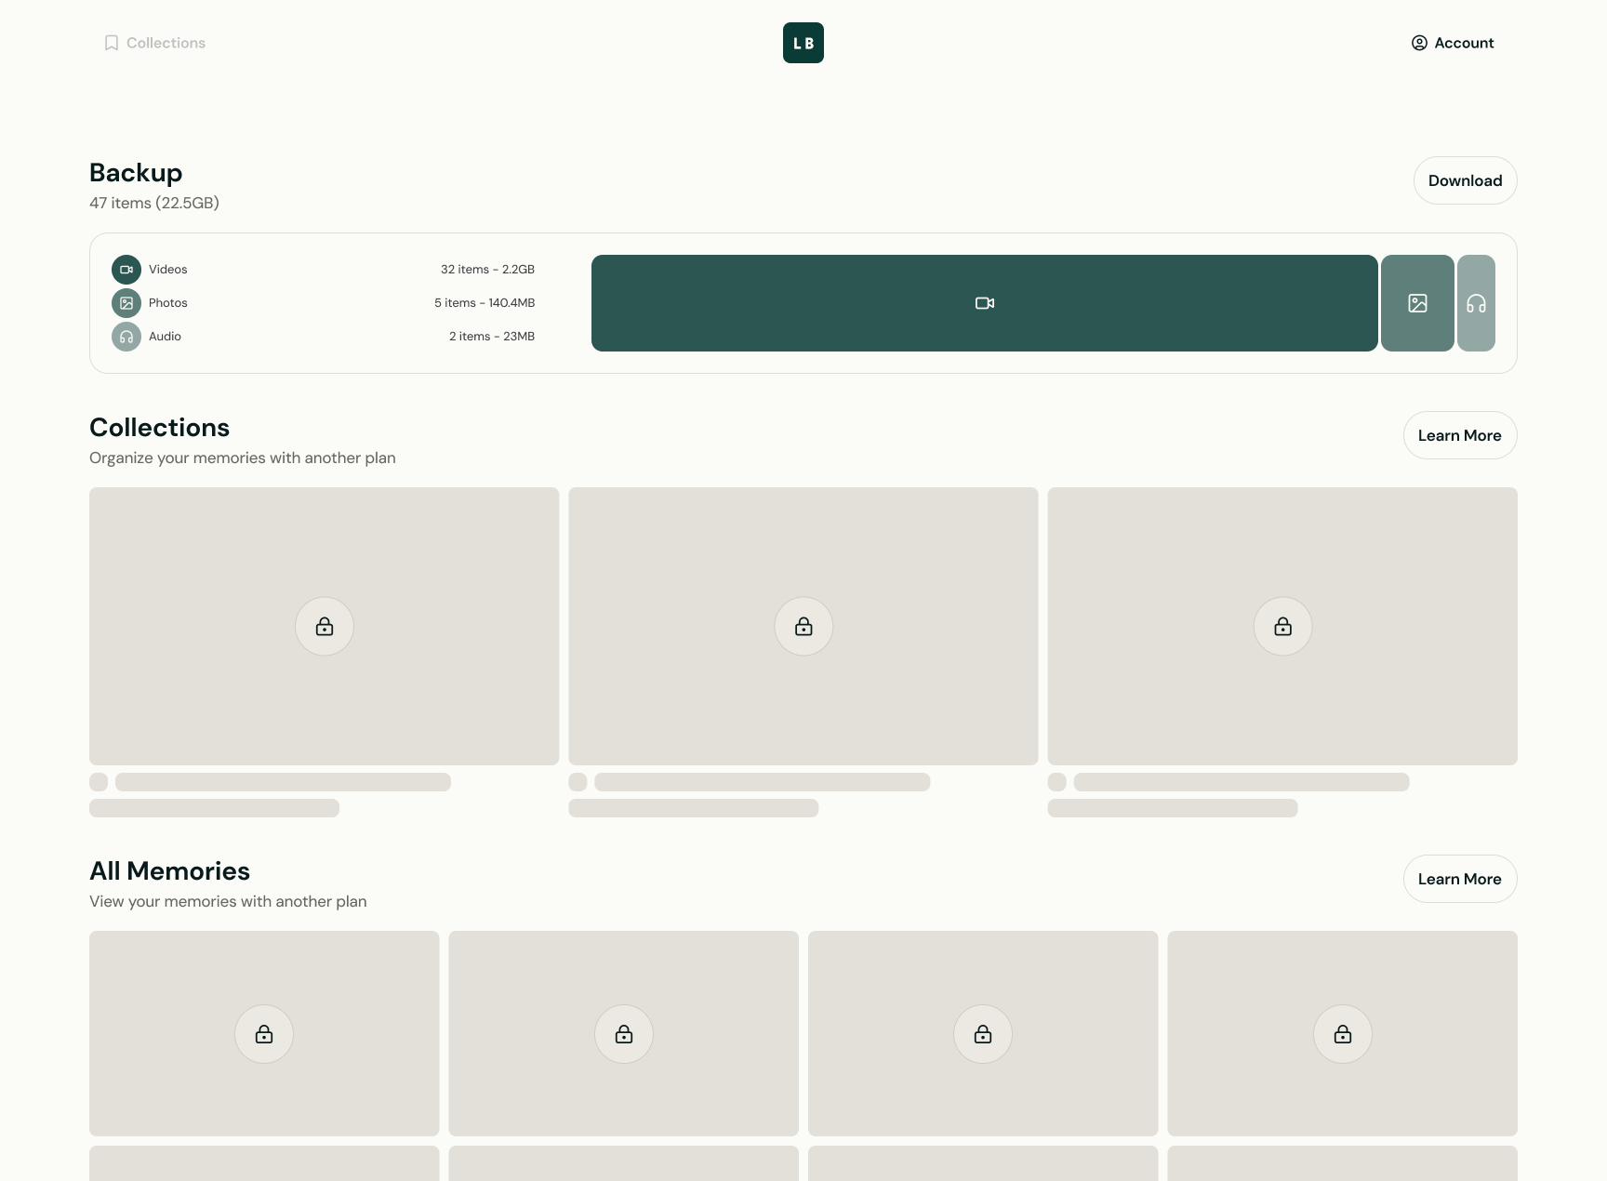1607x1181 pixels.
Task: Click the Photos label in the backup list
Action: 168,303
